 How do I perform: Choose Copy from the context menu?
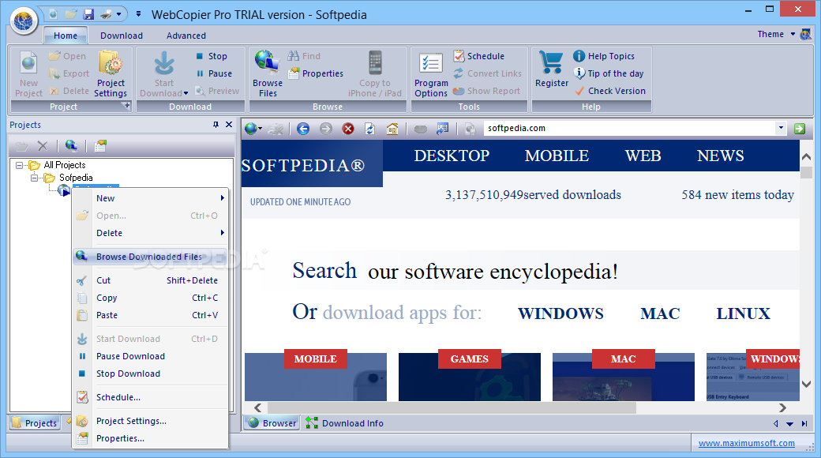[x=150, y=298]
